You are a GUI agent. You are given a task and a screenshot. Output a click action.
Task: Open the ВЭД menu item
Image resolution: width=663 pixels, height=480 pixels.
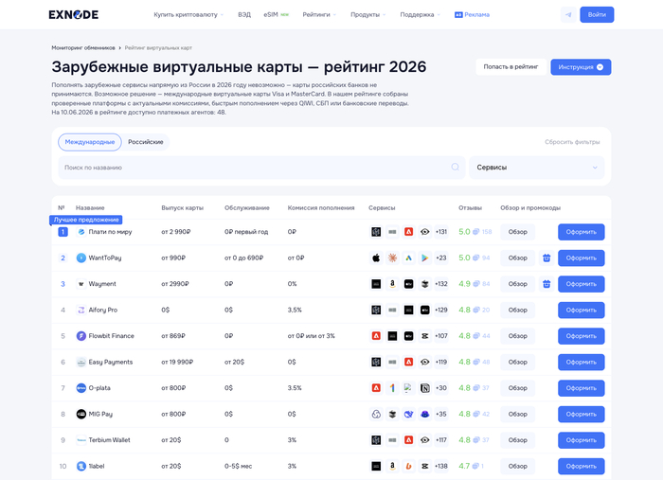244,15
